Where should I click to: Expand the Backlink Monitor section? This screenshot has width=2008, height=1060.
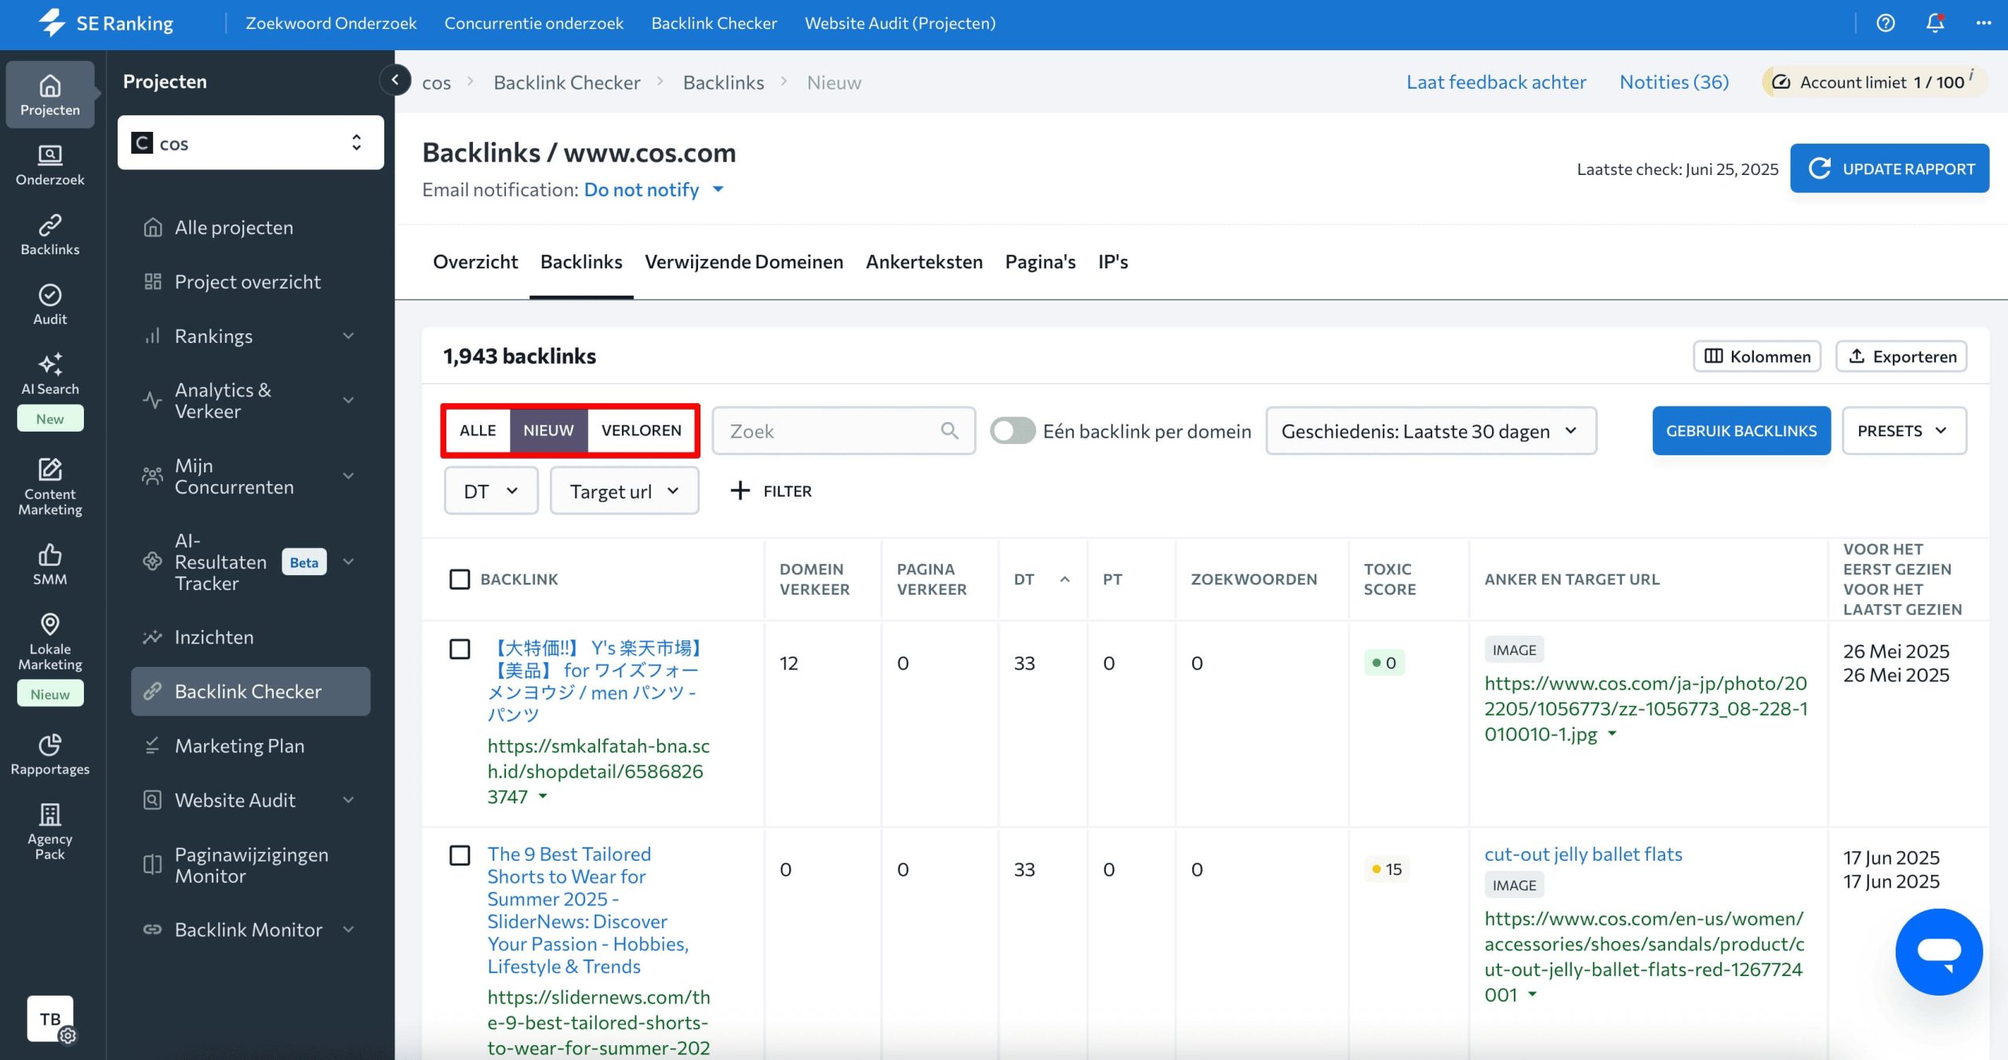tap(348, 930)
